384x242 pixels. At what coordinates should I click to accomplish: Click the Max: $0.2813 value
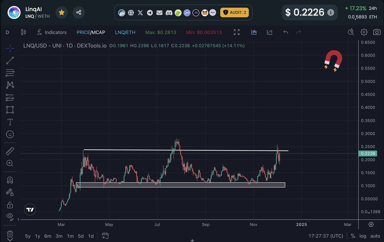[x=161, y=32]
